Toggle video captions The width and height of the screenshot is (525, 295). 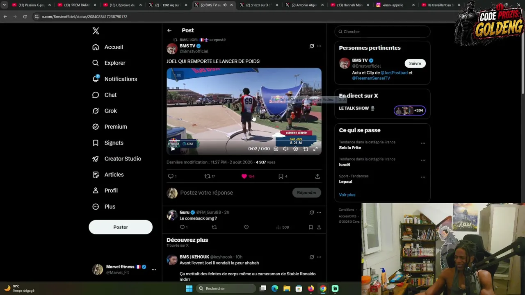pos(276,149)
